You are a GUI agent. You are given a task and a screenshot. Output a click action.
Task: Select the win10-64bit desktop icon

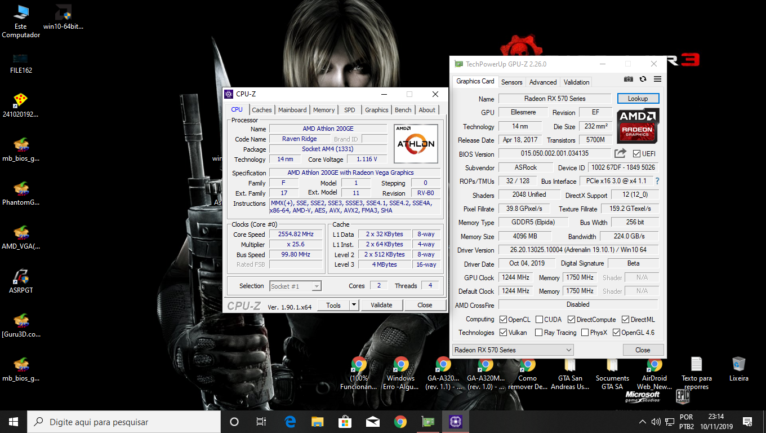[x=63, y=17]
